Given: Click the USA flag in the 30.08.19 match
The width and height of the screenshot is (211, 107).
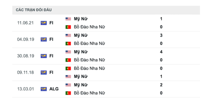Looking at the screenshot, I should tap(68, 52).
